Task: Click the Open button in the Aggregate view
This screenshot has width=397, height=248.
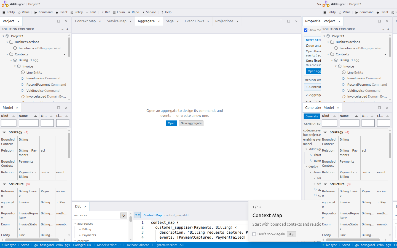Action: click(x=171, y=123)
